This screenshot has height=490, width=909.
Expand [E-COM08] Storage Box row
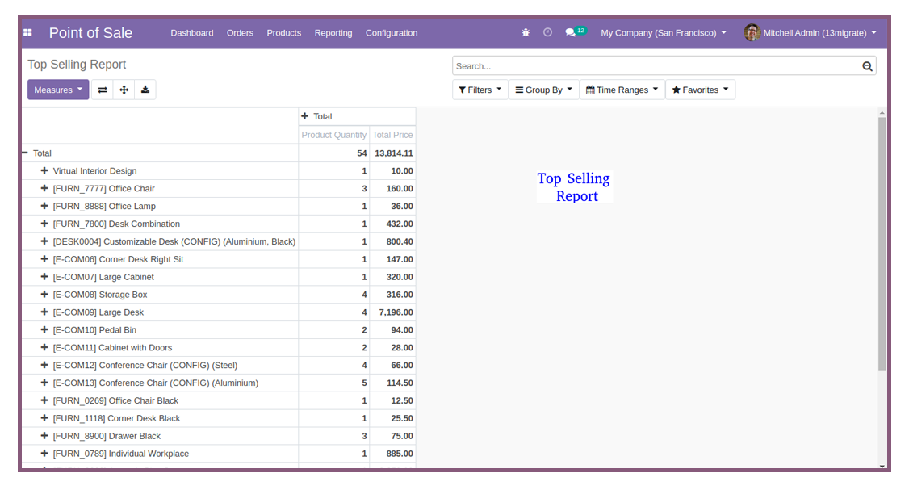coord(44,295)
